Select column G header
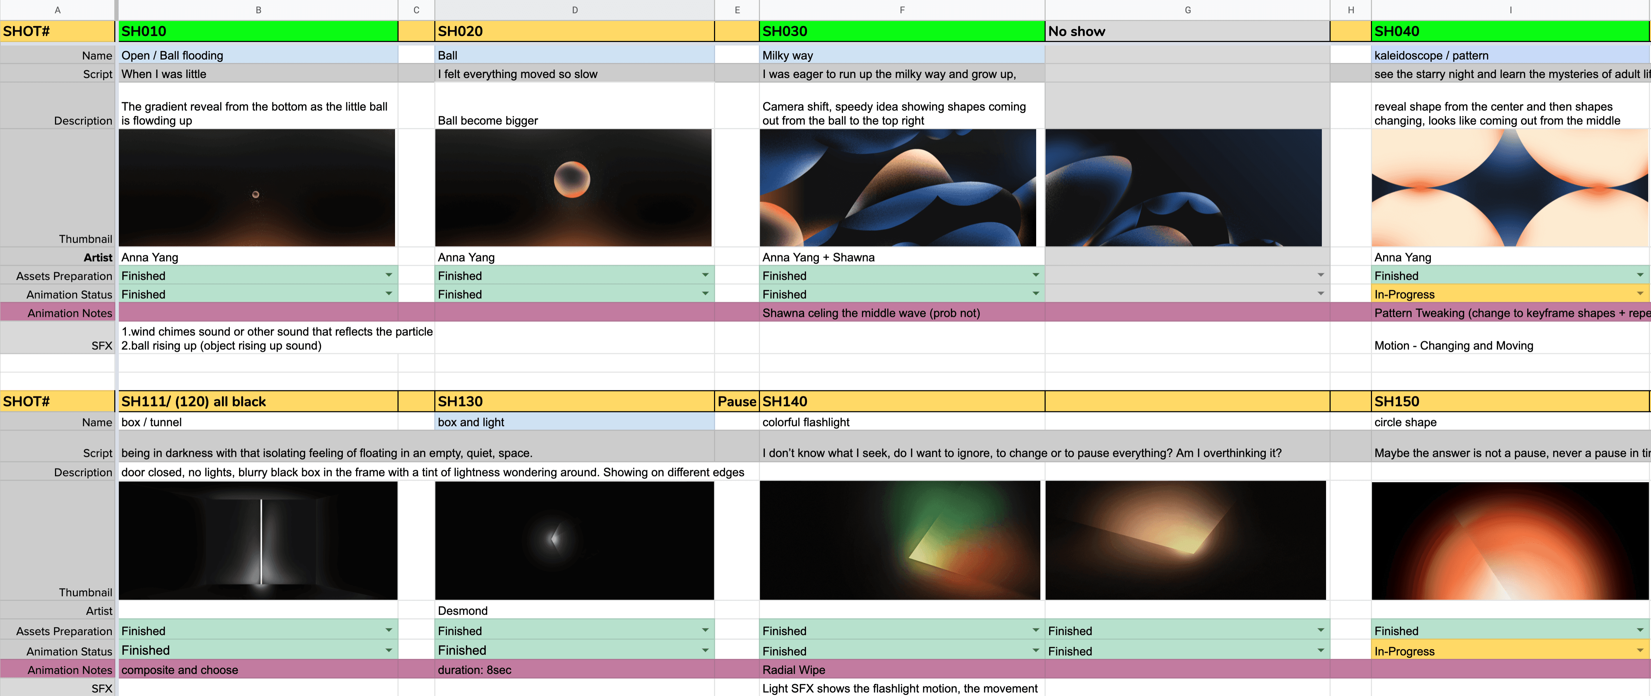Screen dimensions: 1651x696 pos(1188,9)
